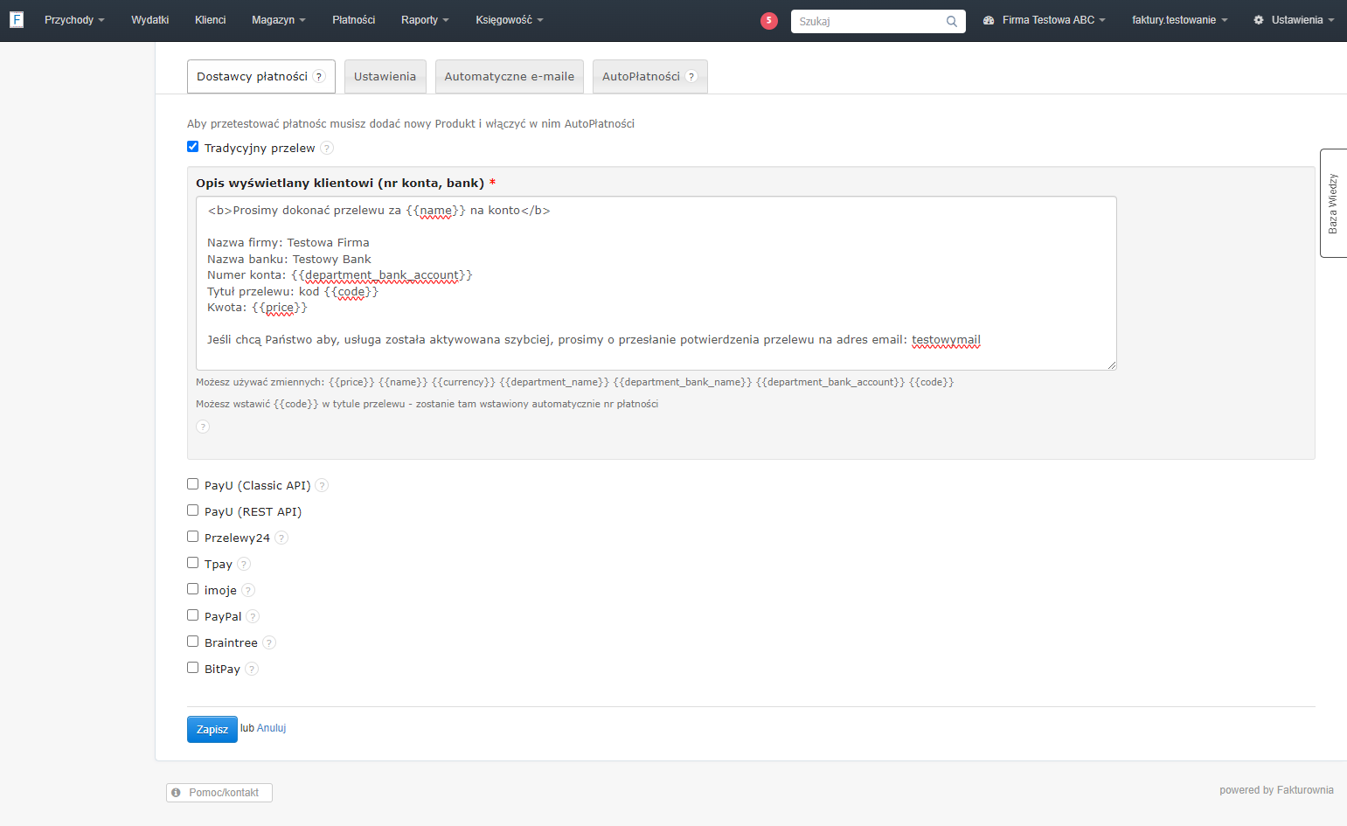Show help for Przelewy24
Viewport: 1347px width, 826px height.
281,538
